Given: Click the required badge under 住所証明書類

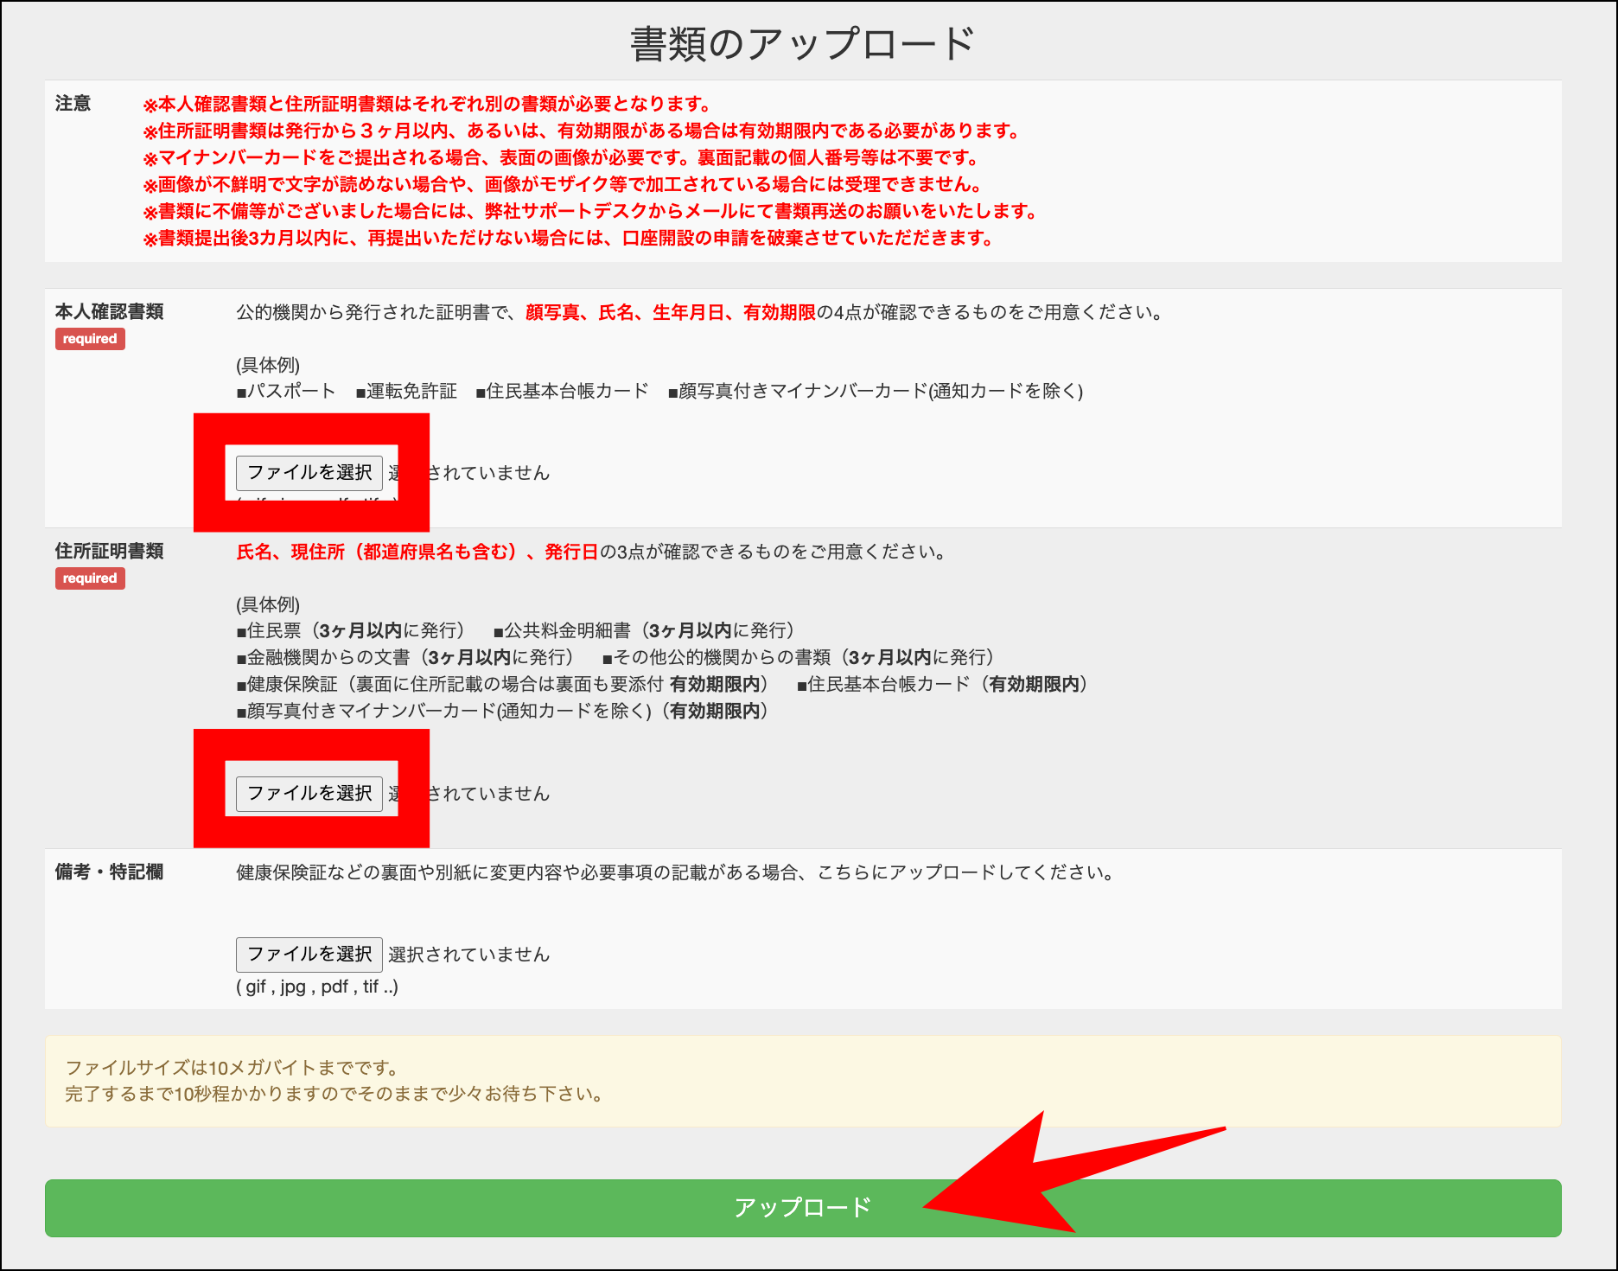Looking at the screenshot, I should [x=89, y=578].
